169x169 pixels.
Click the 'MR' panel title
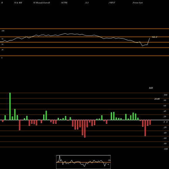click(151, 88)
